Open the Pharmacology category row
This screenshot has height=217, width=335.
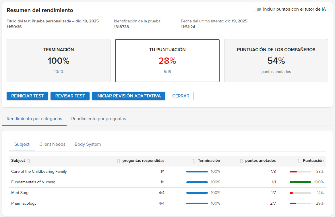click(x=24, y=203)
